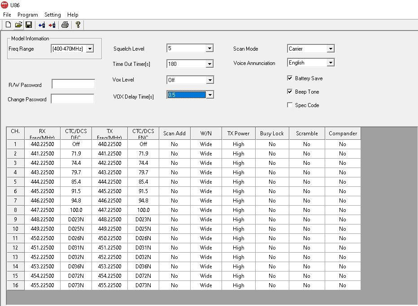Click channel 4 encode tone 79.7
This screenshot has width=418, height=306.
coord(144,172)
